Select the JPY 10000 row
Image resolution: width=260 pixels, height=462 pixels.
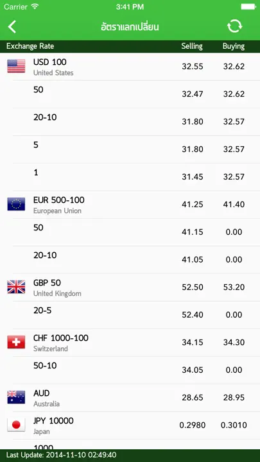coord(130,425)
